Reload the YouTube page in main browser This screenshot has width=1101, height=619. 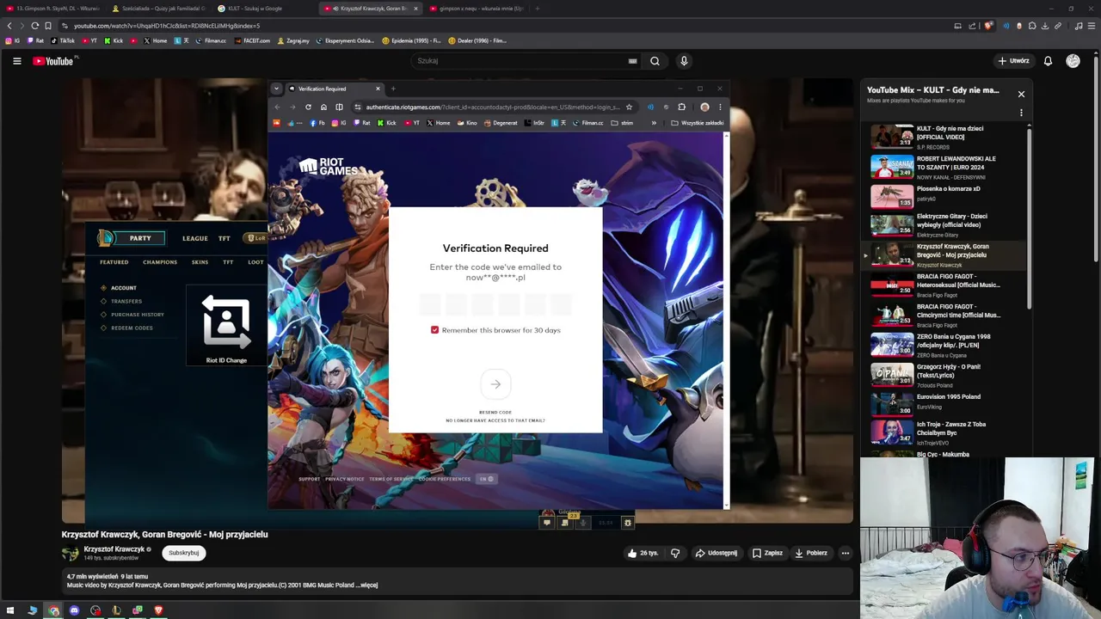point(34,26)
